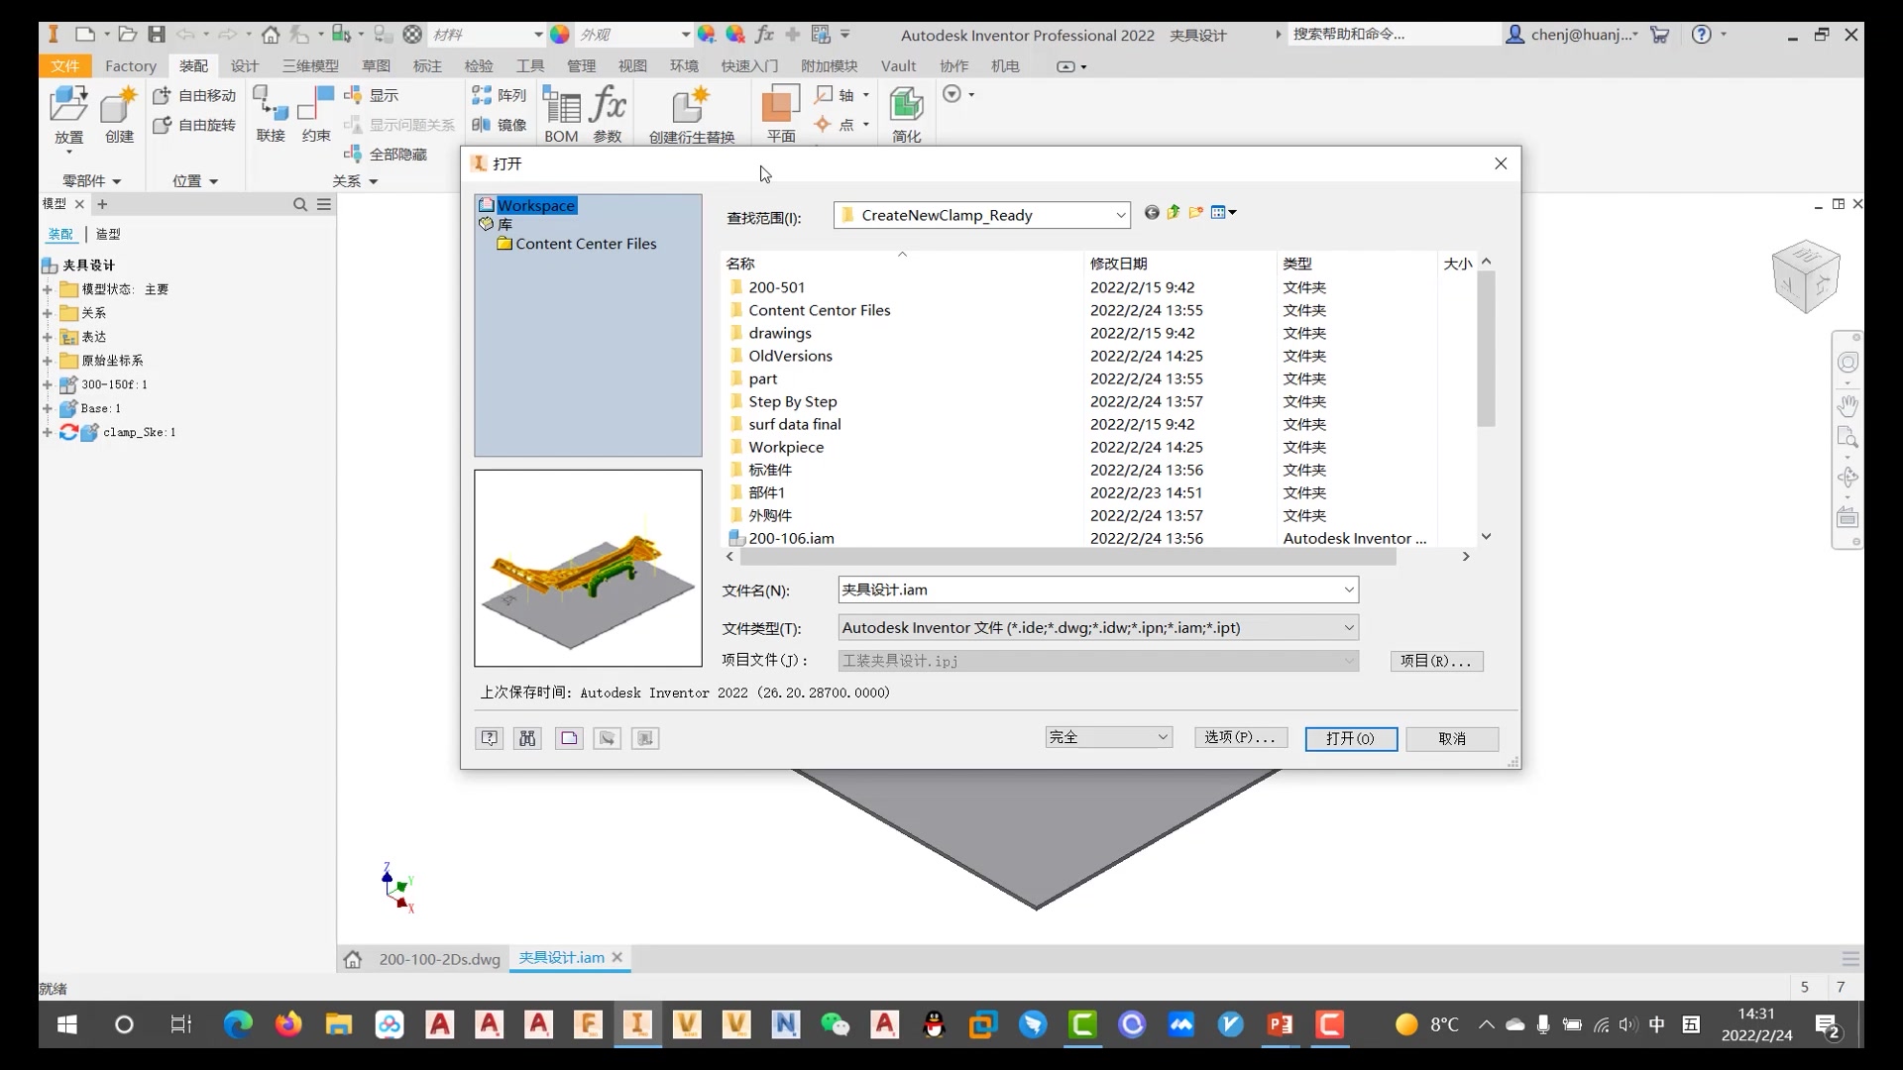Click 工具 menu in the menu bar
1903x1070 pixels.
pos(529,66)
